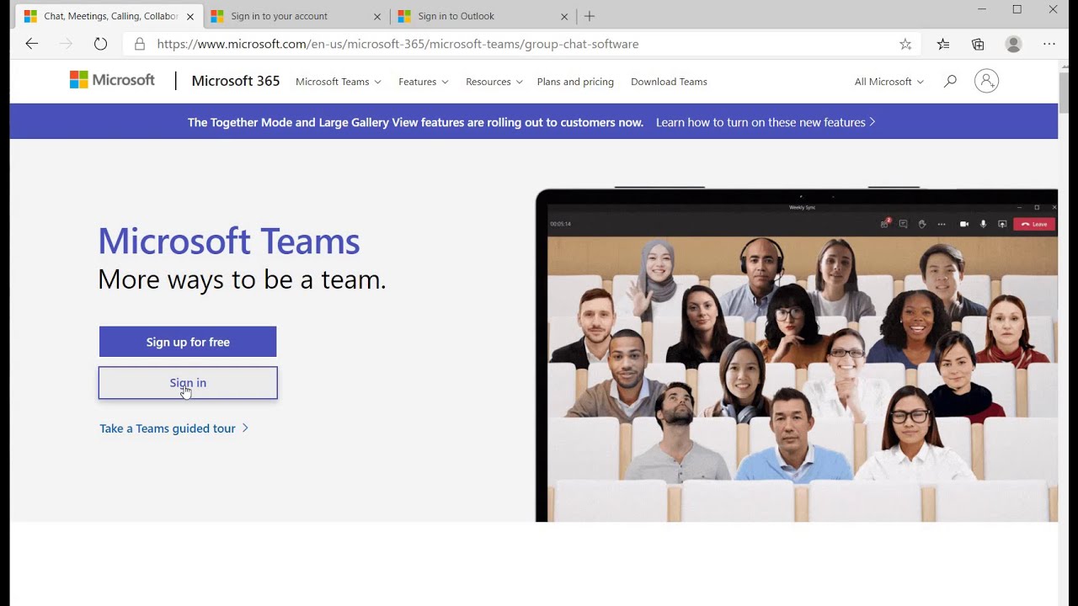The height and width of the screenshot is (606, 1078).
Task: Expand the Features dropdown menu
Action: coord(424,82)
